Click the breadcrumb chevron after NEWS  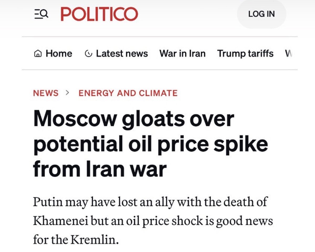coord(68,93)
